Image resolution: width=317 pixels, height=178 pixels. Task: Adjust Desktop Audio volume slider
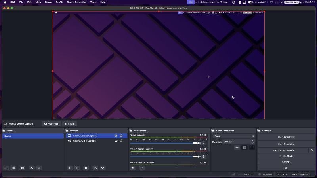click(163, 143)
